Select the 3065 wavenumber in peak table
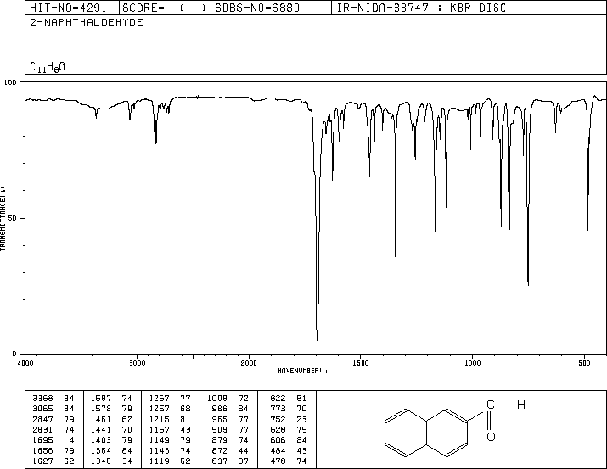 42,409
